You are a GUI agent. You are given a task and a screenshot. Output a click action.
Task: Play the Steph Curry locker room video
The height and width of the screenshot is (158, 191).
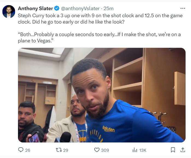[x=102, y=95]
